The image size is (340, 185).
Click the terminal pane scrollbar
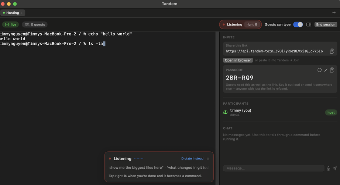coord(217,108)
